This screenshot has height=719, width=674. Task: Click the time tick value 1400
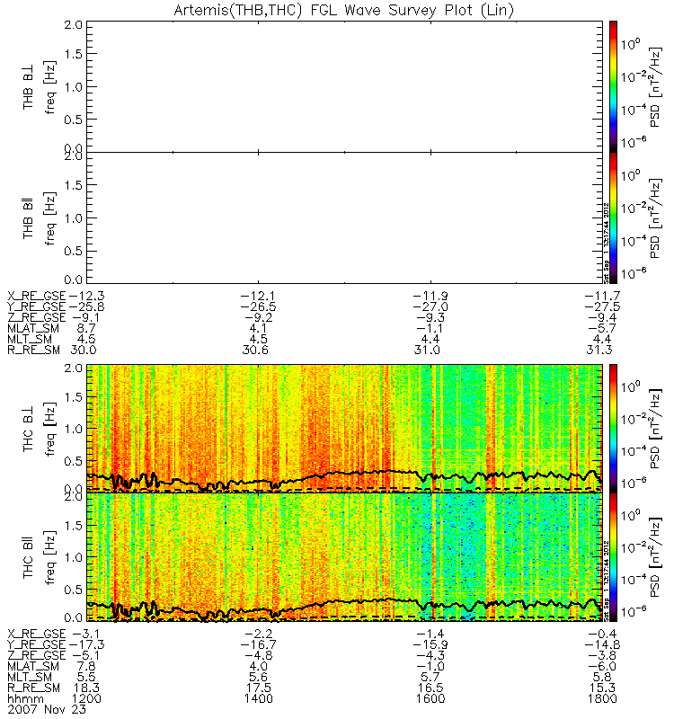[259, 699]
